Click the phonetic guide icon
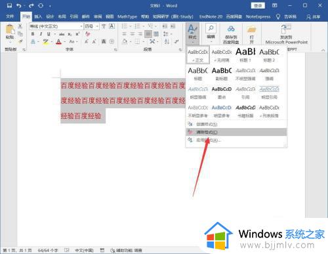The image size is (328, 254). tap(104, 26)
